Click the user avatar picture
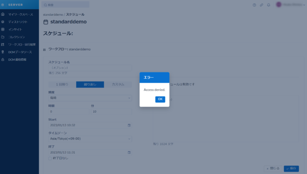The height and width of the screenshot is (174, 307). [x=279, y=4]
